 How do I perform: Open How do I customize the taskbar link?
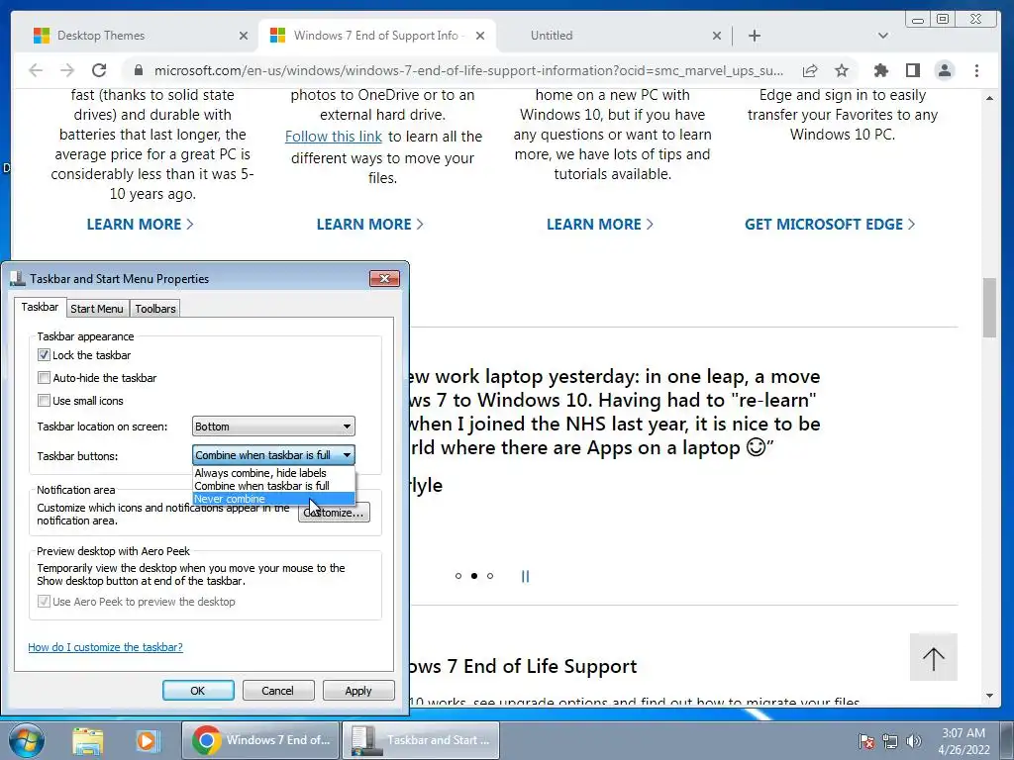(x=105, y=647)
